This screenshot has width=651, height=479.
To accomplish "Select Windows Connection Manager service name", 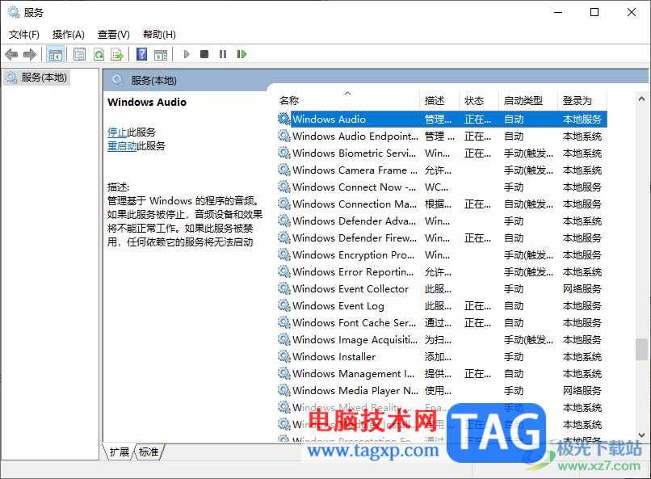I will pyautogui.click(x=355, y=204).
